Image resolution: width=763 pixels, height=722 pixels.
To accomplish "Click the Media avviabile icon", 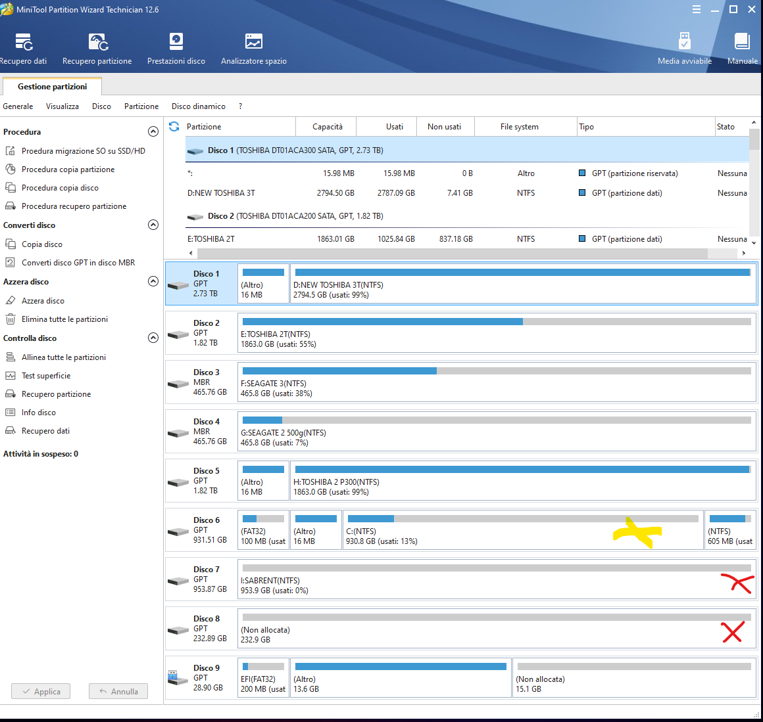I will click(x=684, y=49).
